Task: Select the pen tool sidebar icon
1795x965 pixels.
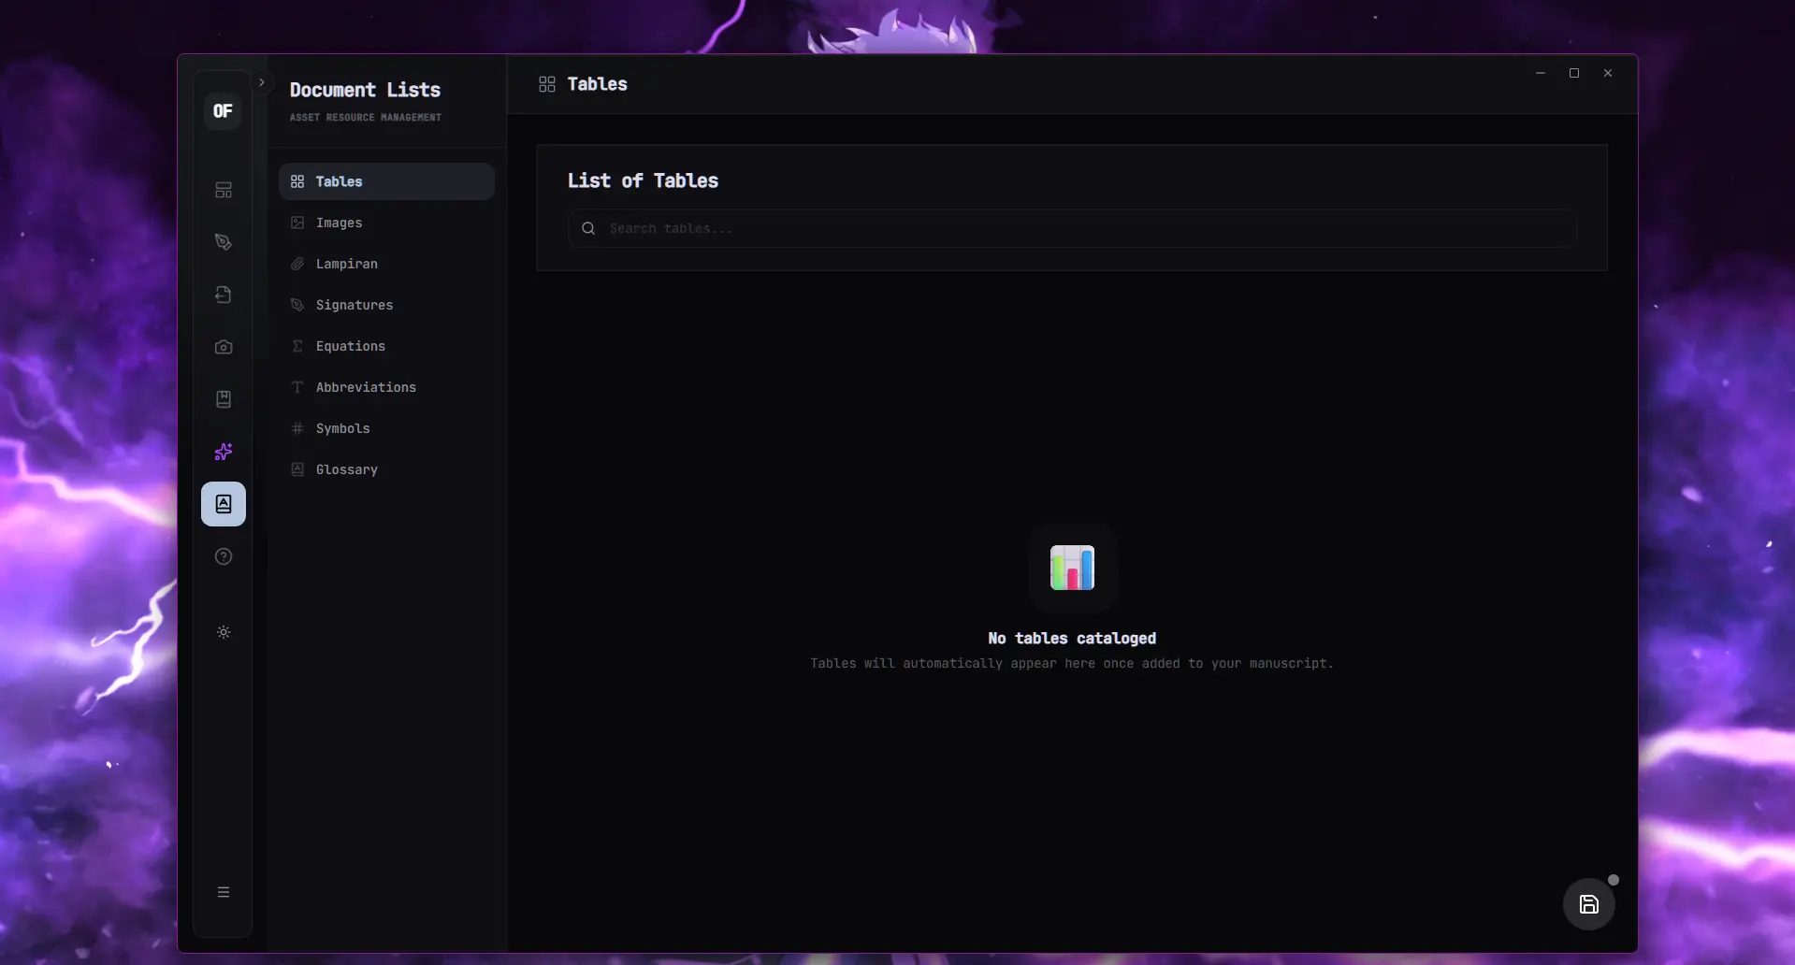Action: 224,242
